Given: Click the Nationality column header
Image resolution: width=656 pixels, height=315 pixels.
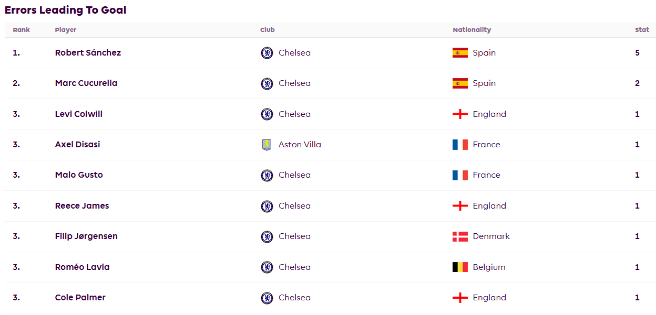Looking at the screenshot, I should pos(471,30).
